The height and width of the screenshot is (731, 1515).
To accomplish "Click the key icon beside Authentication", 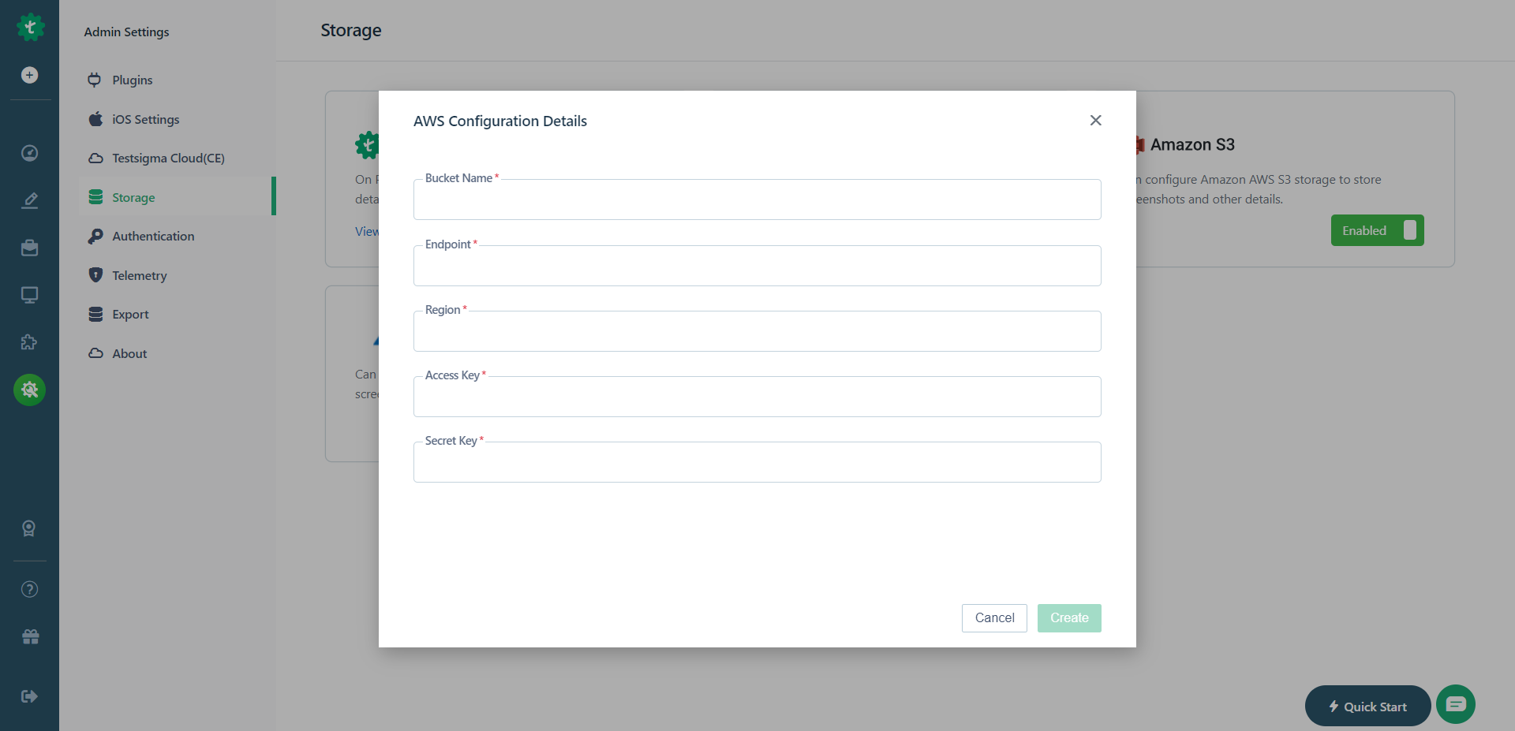I will 95,236.
